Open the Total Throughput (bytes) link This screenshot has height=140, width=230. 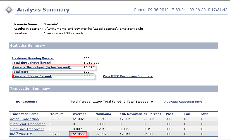tap(32, 63)
